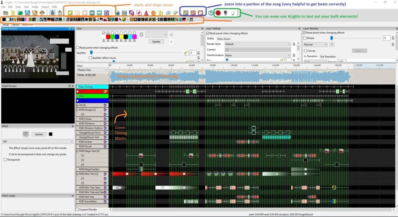Click the blue gear toolbar icon

(117, 13)
